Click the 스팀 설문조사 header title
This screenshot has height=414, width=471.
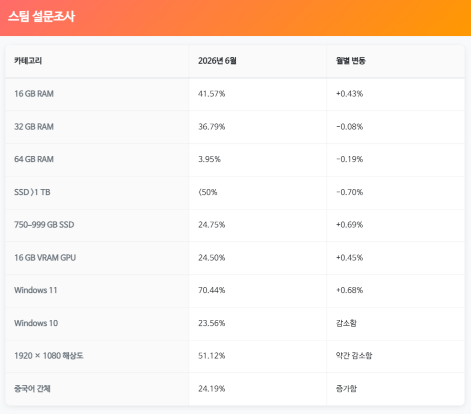click(42, 16)
